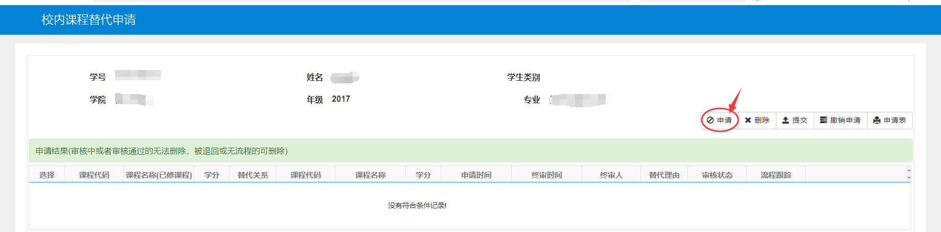
Task: Click the 终审时间 column header
Action: click(x=547, y=175)
